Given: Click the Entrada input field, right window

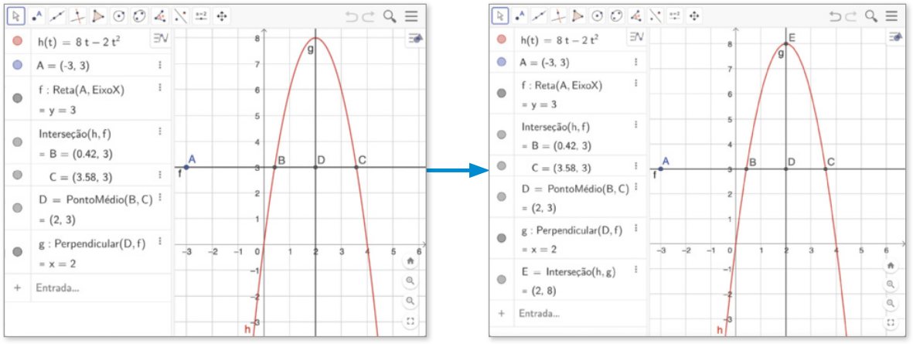Looking at the screenshot, I should [581, 313].
